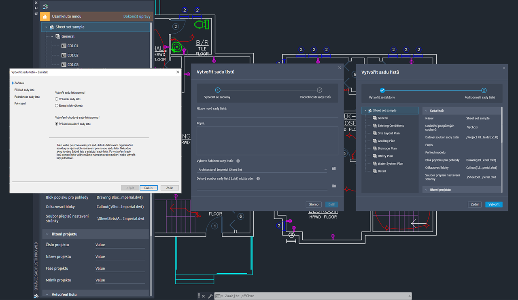Select the Příkladu sady listů radio option

(57, 99)
